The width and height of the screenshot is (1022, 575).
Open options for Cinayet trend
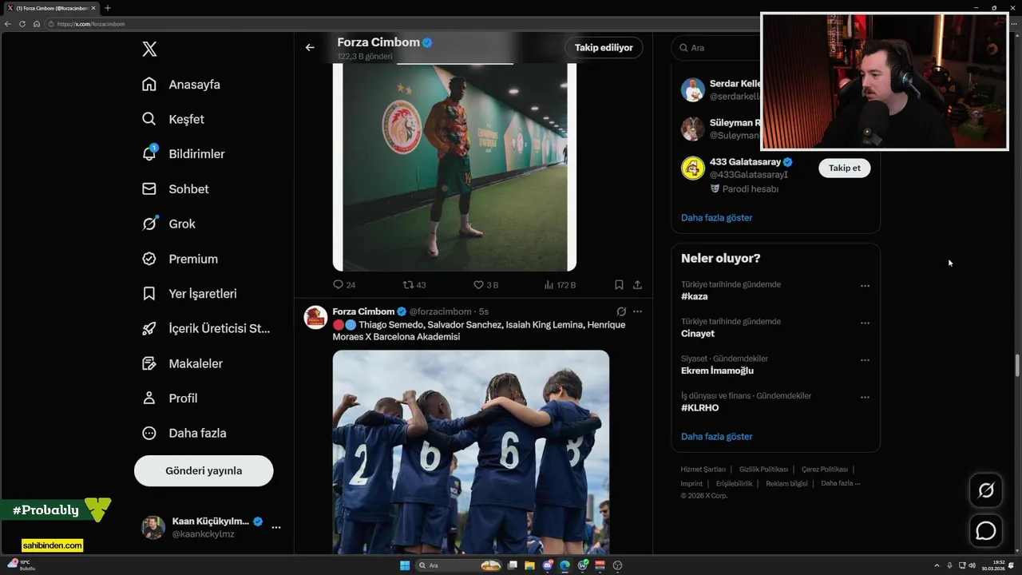click(865, 323)
